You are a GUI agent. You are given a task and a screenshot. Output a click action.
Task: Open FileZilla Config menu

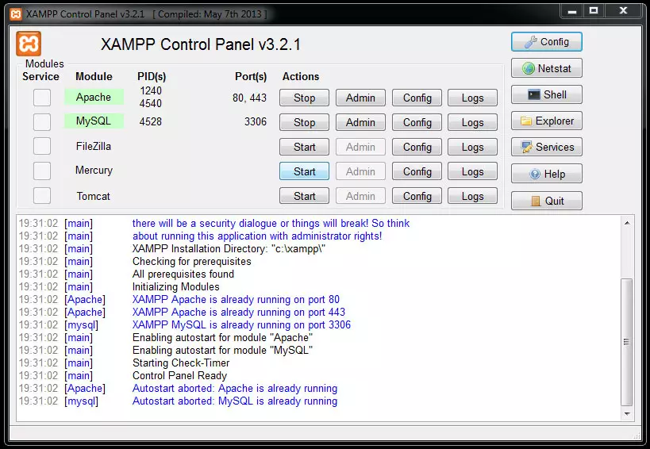click(417, 147)
